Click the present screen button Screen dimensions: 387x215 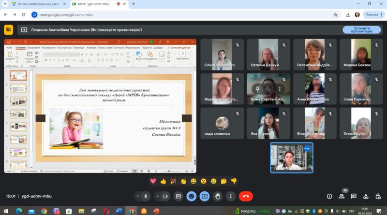(204, 196)
